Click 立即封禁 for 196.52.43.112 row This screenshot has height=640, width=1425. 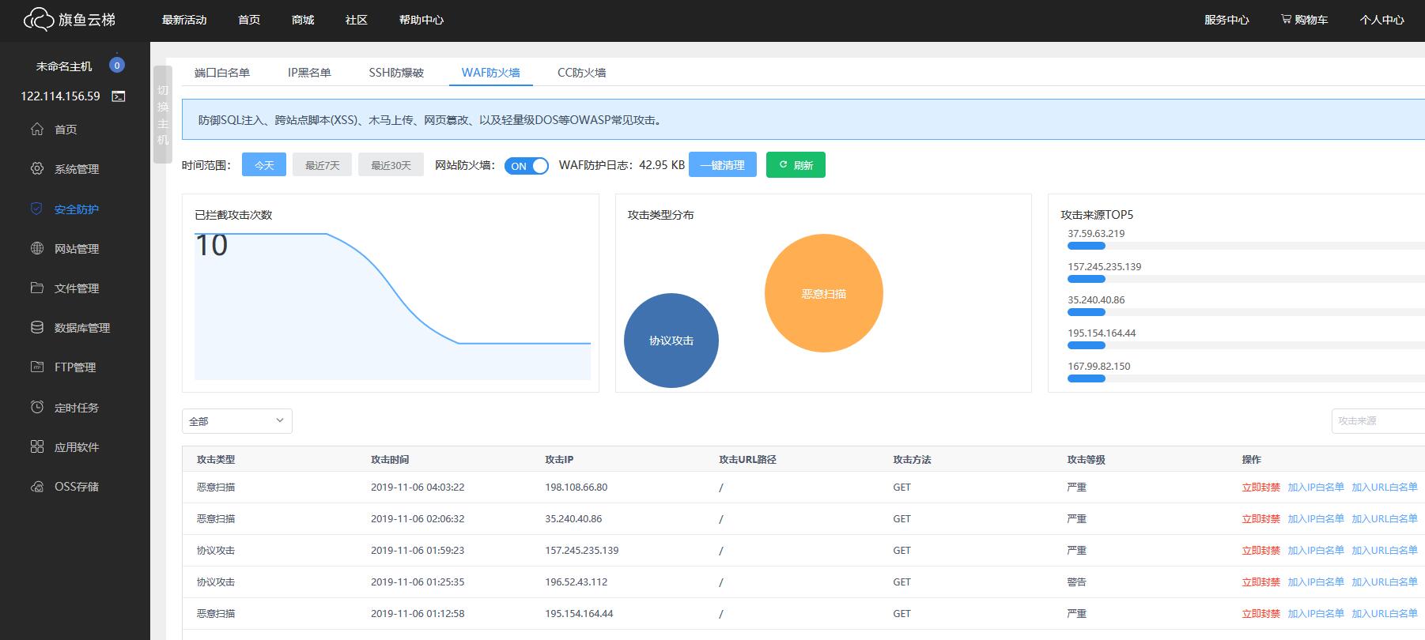tap(1261, 582)
